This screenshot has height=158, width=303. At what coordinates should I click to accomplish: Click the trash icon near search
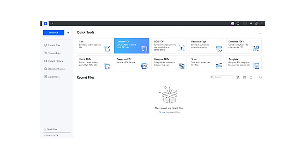tap(251, 77)
